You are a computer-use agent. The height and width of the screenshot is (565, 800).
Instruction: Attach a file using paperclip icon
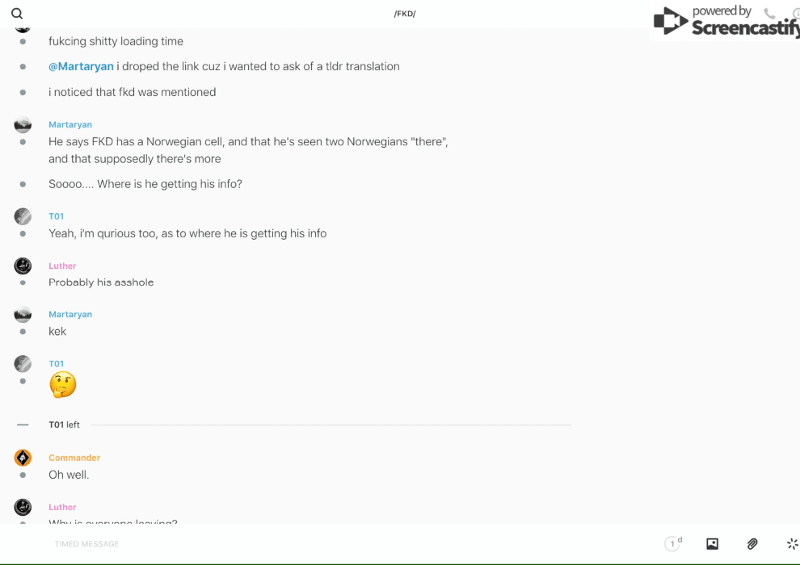(x=752, y=544)
